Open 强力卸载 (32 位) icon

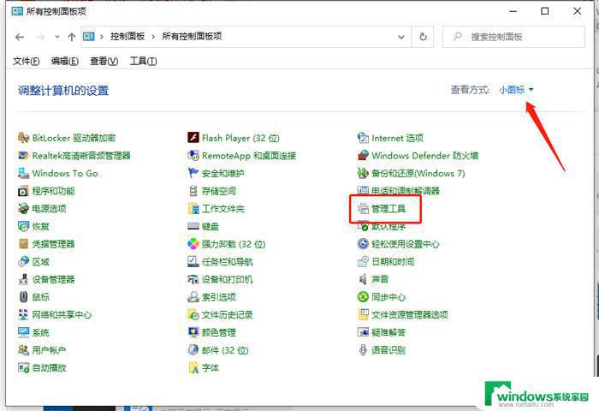[x=193, y=244]
